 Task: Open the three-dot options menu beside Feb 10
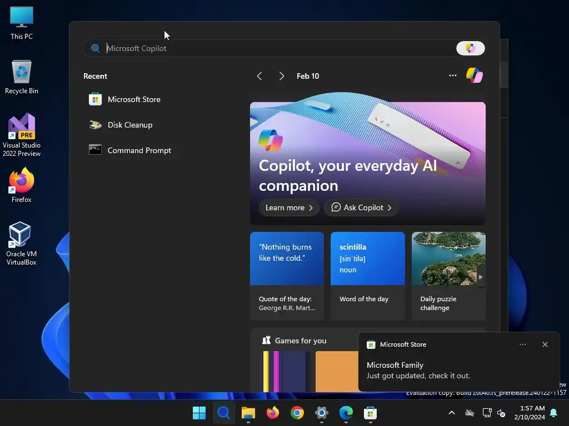coord(453,75)
